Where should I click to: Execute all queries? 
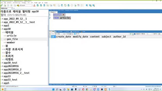[x=11, y=5]
